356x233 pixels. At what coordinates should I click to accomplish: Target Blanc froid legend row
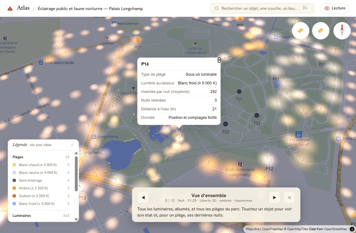point(41,204)
